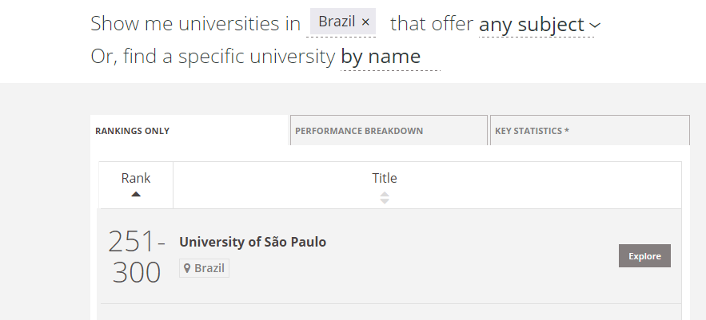Sort by the Rank column header

tap(136, 178)
